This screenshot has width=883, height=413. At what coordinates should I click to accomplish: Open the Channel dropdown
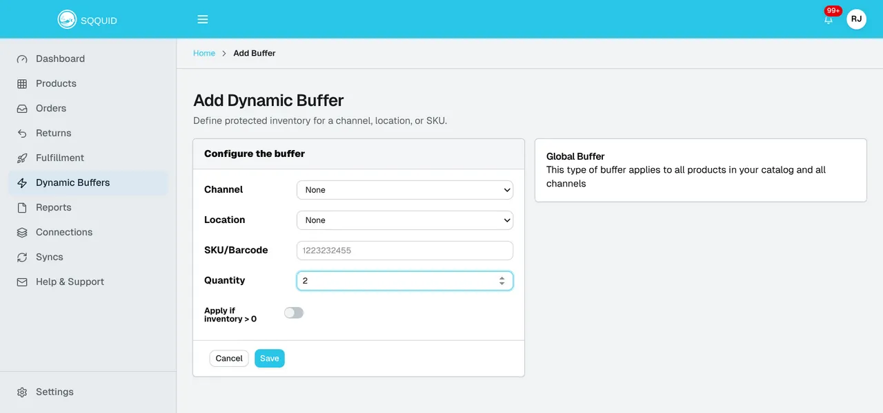(x=405, y=190)
